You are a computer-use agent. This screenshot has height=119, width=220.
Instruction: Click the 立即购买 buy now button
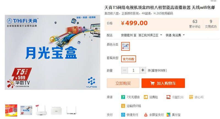click(123, 83)
